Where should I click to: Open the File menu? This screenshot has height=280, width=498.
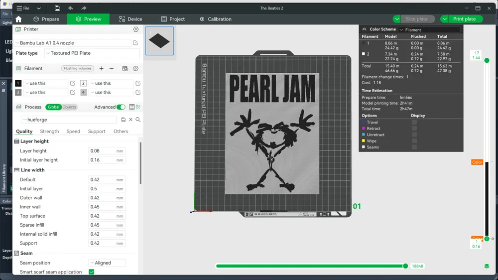pos(23,8)
